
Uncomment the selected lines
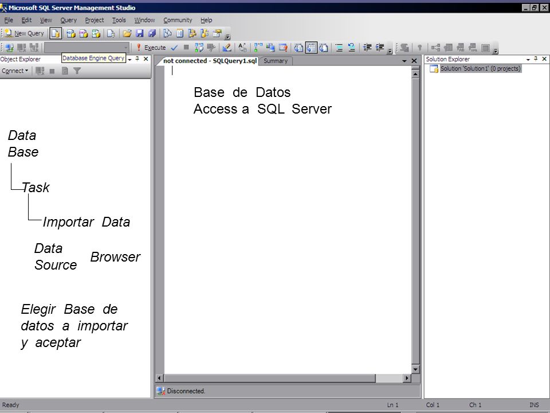[351, 48]
